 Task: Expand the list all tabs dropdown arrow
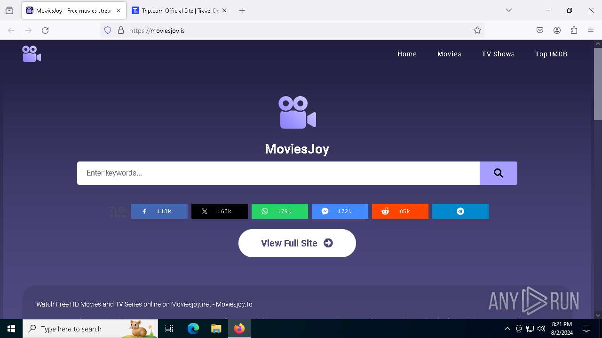[x=509, y=10]
